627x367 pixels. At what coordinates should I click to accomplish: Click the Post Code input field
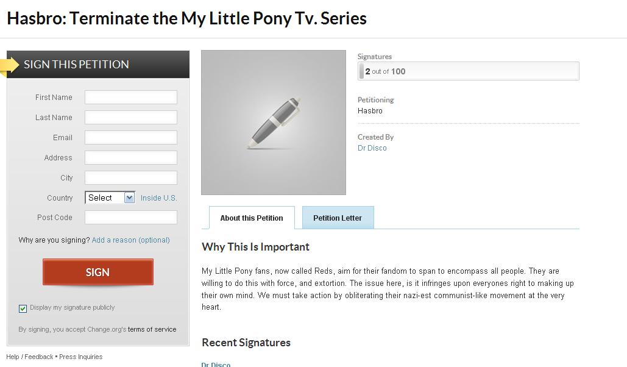[x=131, y=218]
